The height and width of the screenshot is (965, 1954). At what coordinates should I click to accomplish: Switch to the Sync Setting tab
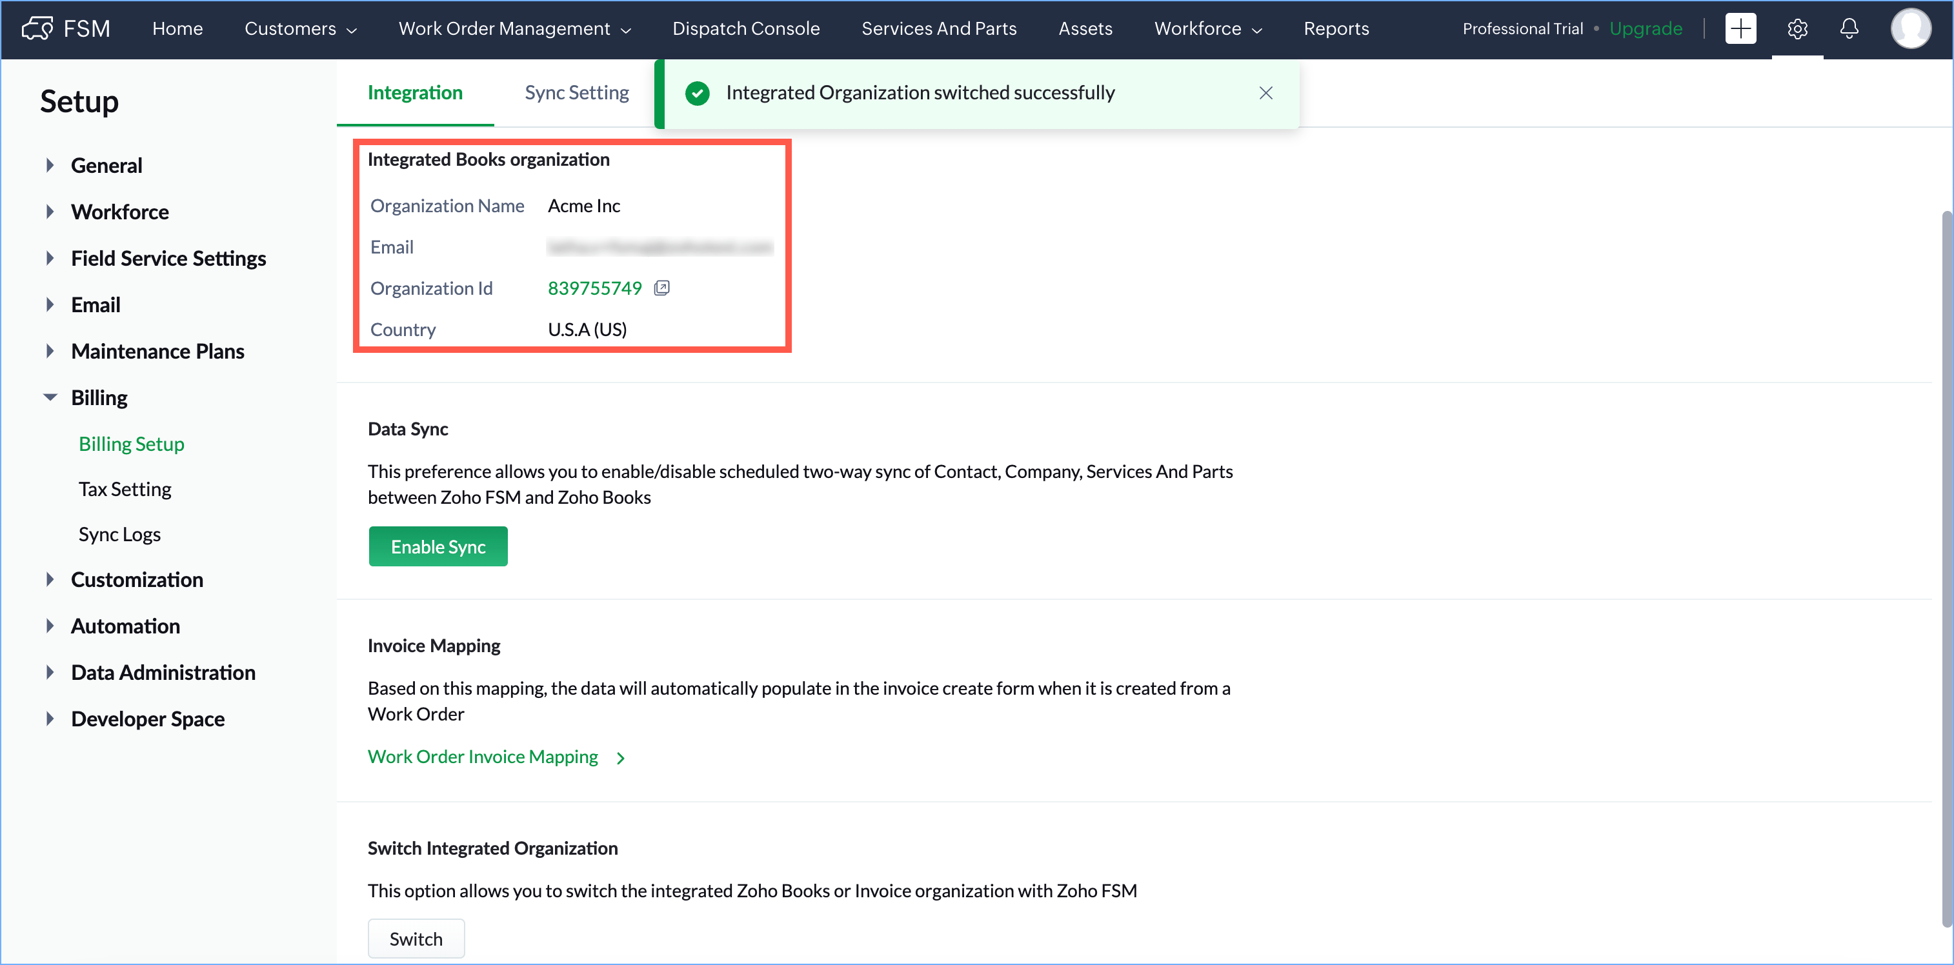tap(576, 92)
